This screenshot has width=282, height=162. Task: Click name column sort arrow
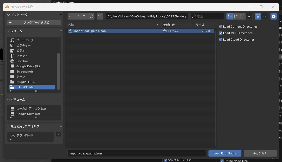point(157,25)
